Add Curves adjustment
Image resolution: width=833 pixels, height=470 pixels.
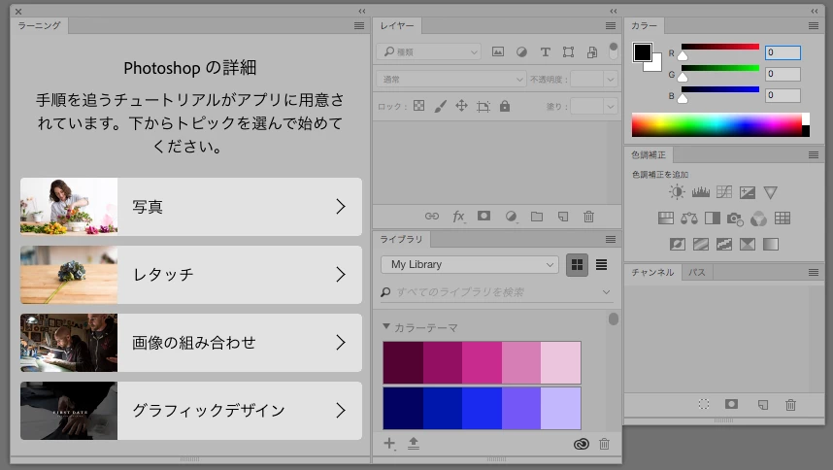[724, 191]
